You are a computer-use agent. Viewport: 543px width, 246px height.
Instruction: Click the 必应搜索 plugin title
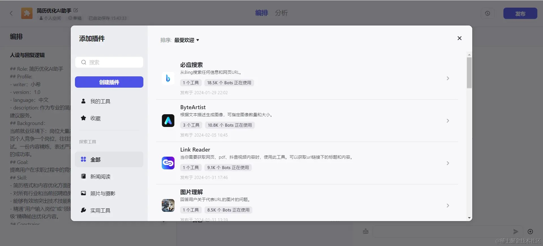191,65
